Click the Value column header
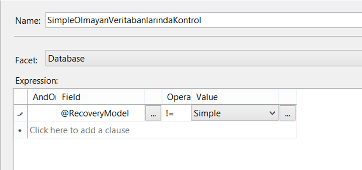 click(235, 97)
